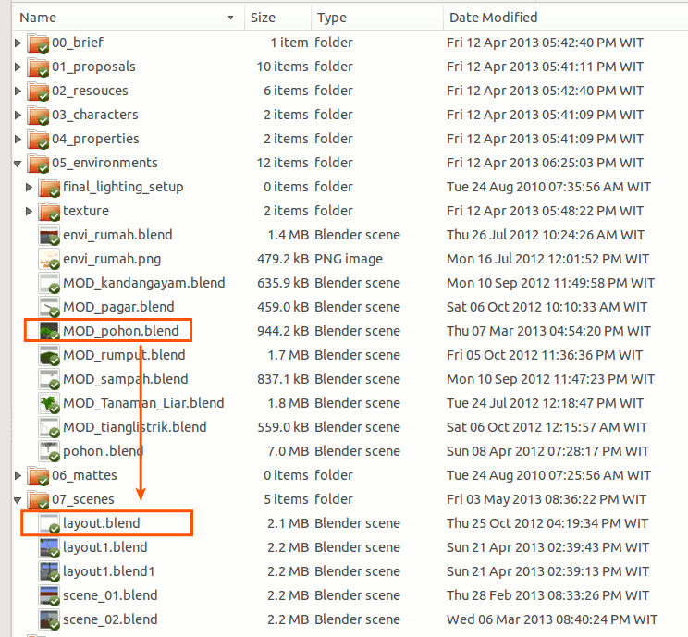Image resolution: width=688 pixels, height=637 pixels.
Task: Collapse the 07_scenes folder arrow
Action: pos(18,500)
